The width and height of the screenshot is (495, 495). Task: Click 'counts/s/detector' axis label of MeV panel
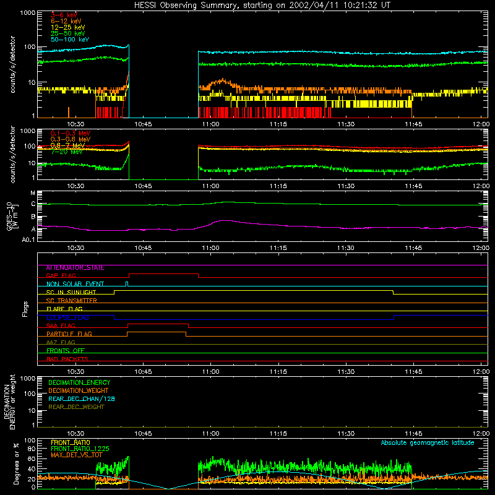(12, 154)
